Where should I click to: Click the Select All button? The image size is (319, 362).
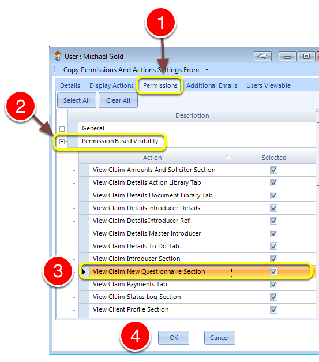[77, 100]
